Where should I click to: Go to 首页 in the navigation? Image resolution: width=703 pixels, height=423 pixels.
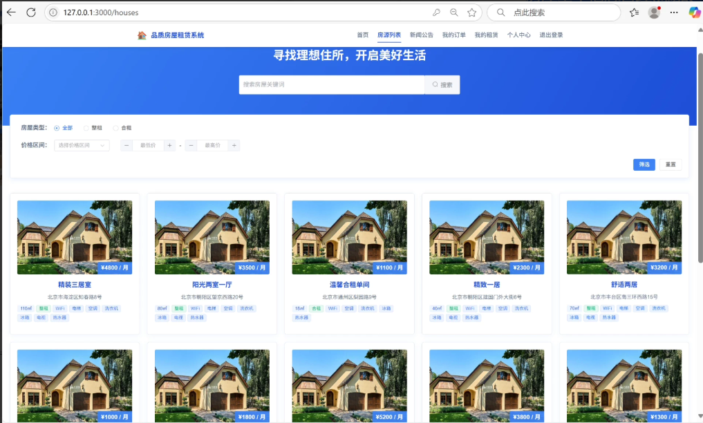click(363, 35)
